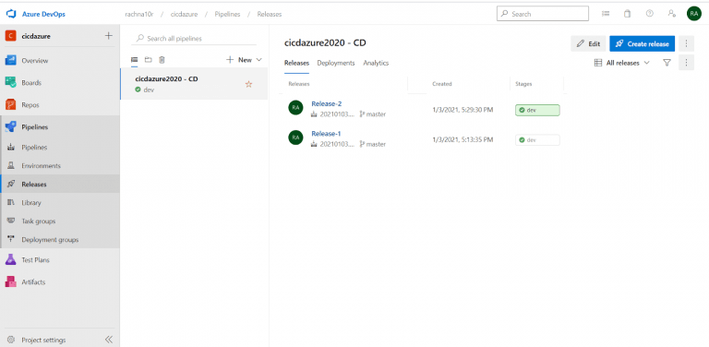Select the Deployments tab
Screen dimensions: 709x347
[336, 63]
